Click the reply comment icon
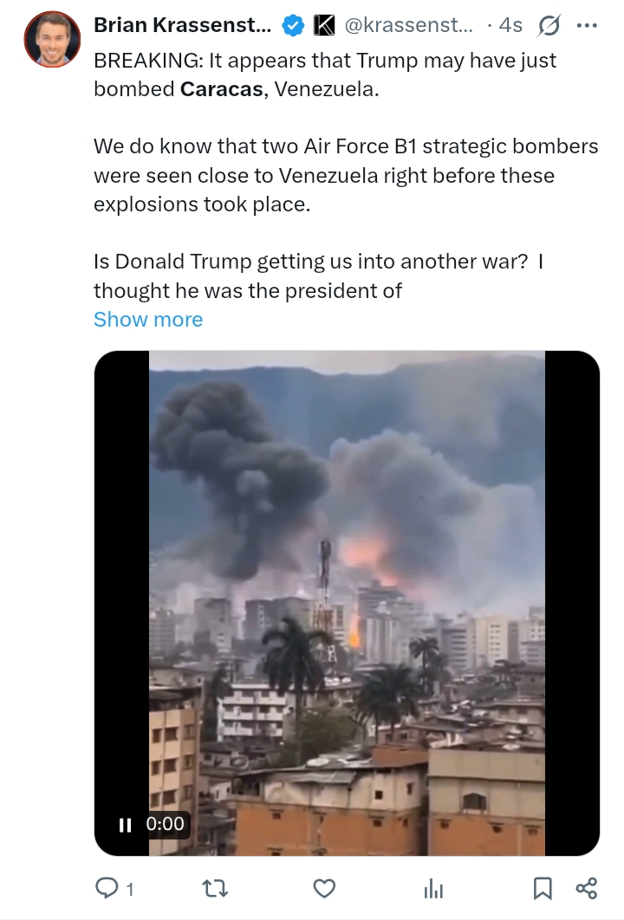 coord(107,888)
